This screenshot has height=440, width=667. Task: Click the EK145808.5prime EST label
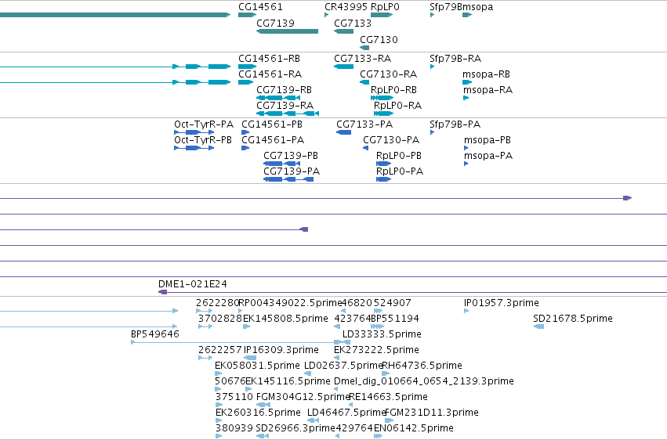coord(285,319)
